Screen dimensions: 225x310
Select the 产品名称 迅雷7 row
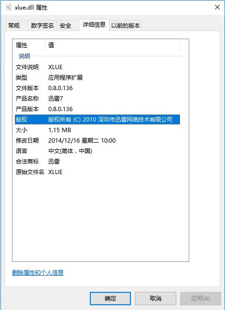(97, 98)
